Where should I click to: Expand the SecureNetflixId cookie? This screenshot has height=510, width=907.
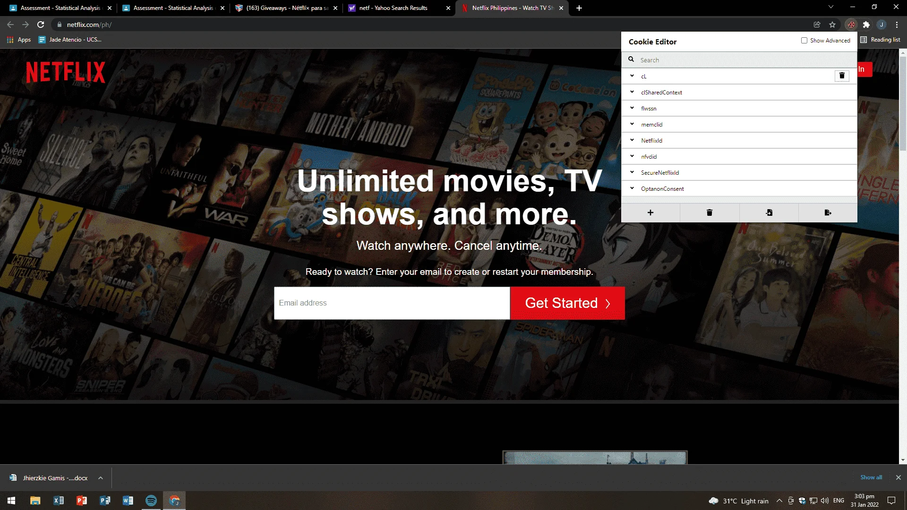click(x=632, y=172)
